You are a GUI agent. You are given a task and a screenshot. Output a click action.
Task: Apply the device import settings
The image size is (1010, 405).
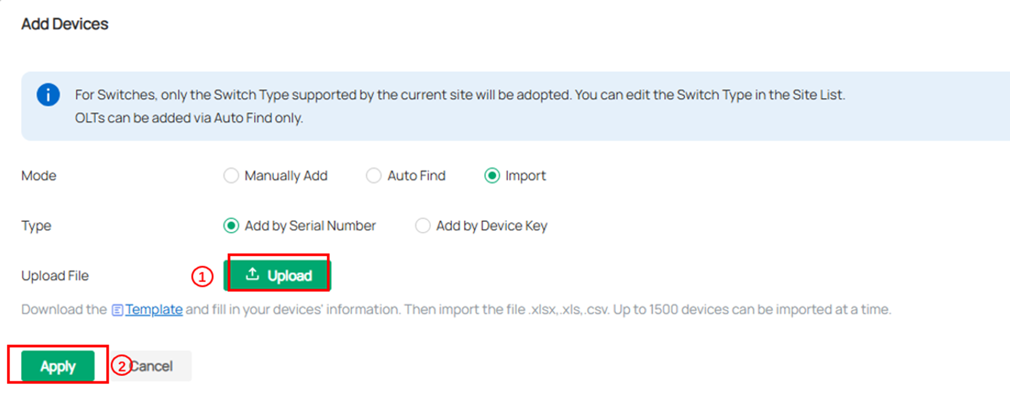(x=58, y=366)
